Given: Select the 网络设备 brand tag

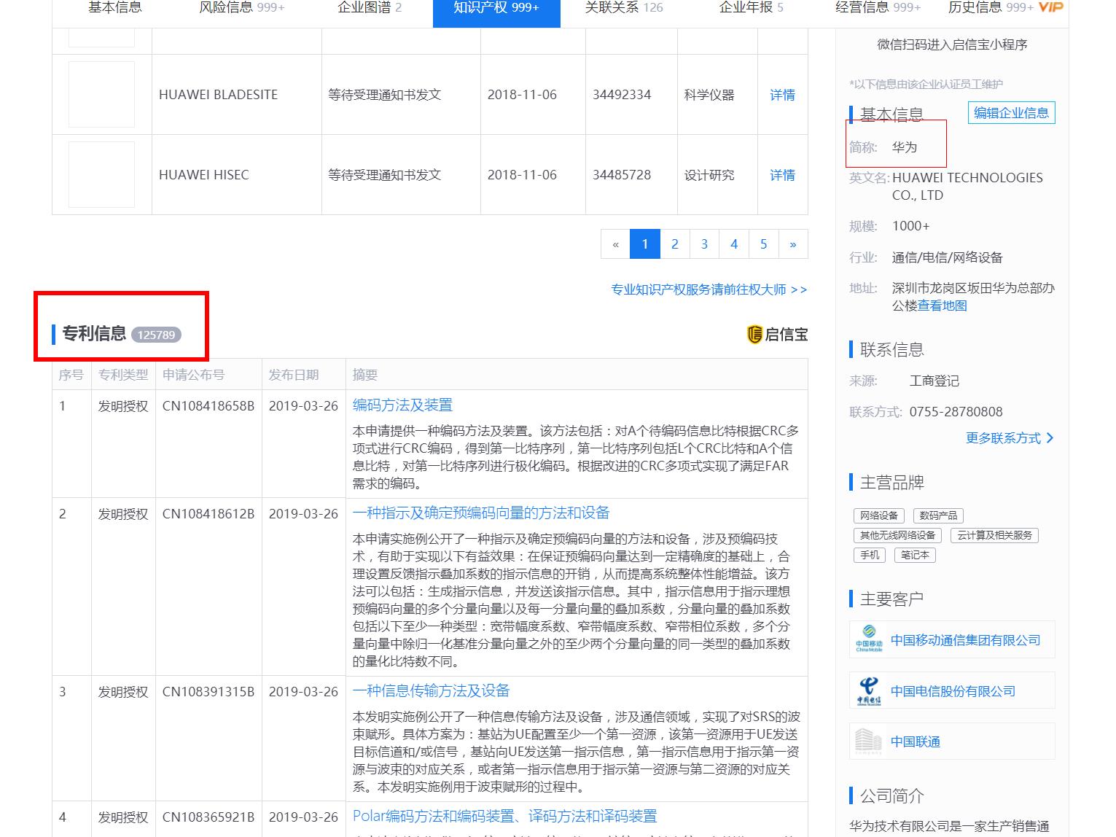Looking at the screenshot, I should pos(878,515).
